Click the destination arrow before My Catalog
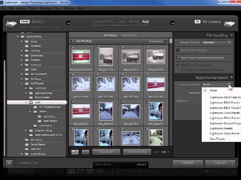Viewport: 241px width, 180px height. pos(172,23)
